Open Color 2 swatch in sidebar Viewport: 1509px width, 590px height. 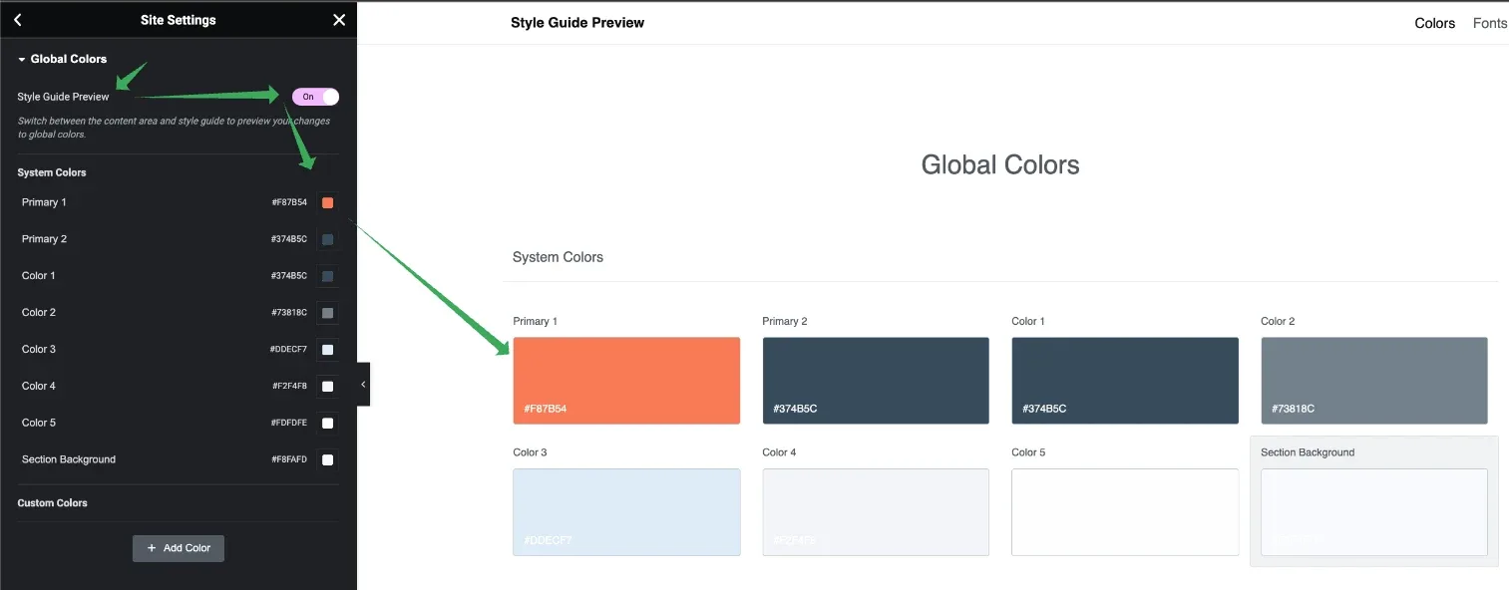click(327, 313)
